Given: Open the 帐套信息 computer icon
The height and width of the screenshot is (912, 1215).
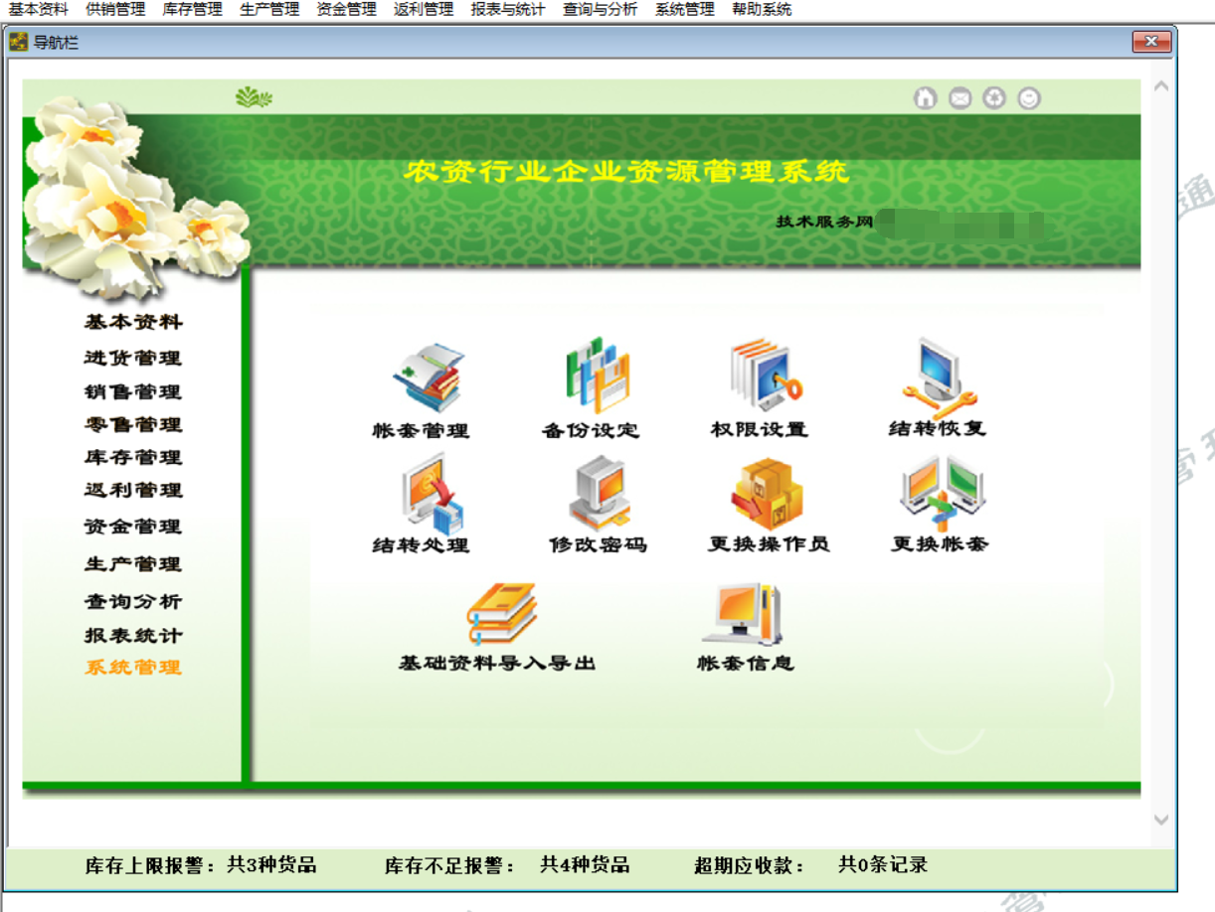Looking at the screenshot, I should click(x=742, y=615).
